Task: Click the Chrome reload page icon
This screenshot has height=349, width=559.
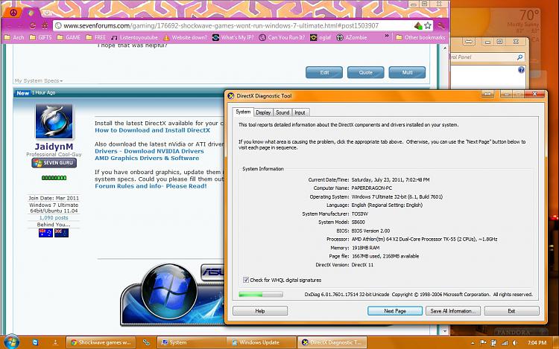Action: point(33,25)
